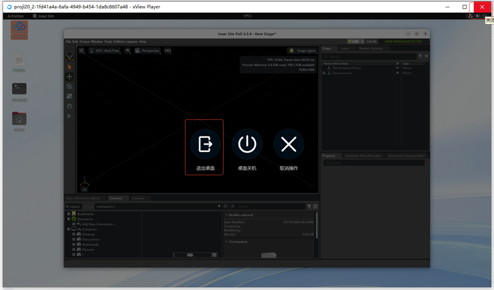Select the selection mode tool at the top of the left toolbar
494x290 pixels.
click(x=69, y=57)
